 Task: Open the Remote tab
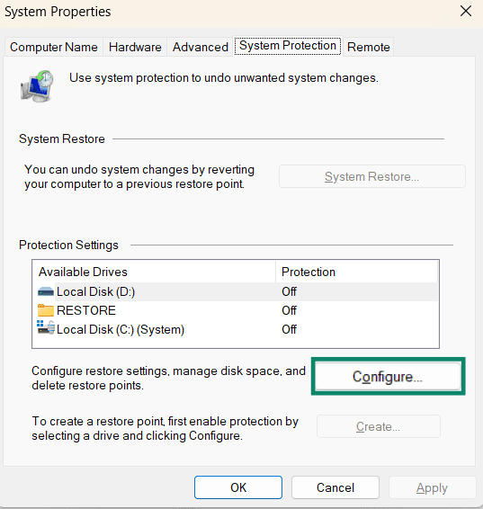369,47
